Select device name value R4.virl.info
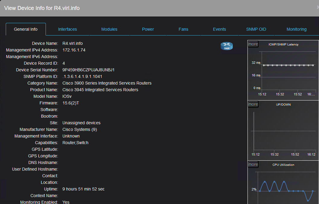Viewport: 319px width, 204px height. click(72, 43)
